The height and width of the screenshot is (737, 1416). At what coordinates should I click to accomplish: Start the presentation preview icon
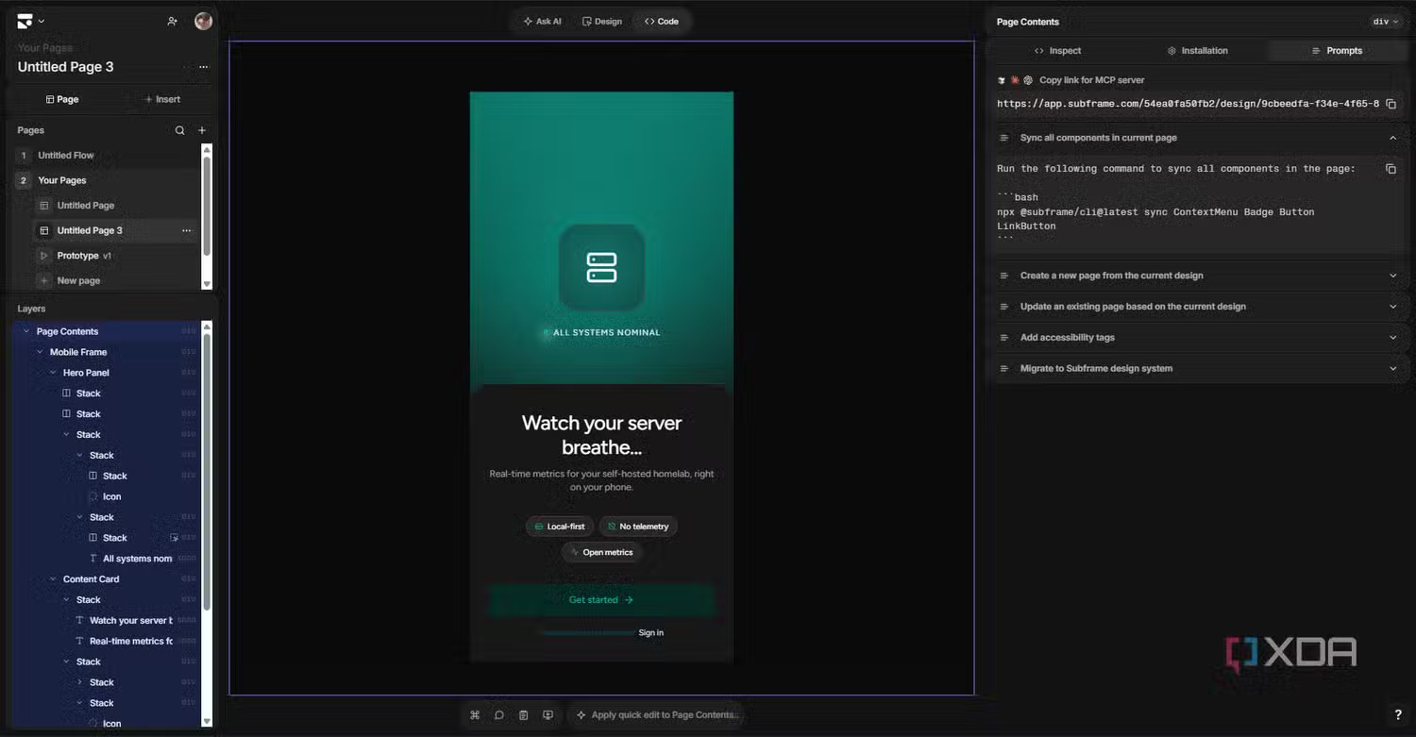[x=548, y=715]
